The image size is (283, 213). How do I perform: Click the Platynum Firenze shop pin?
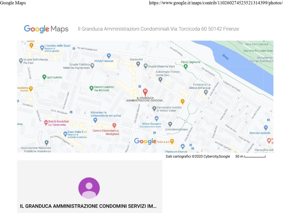[183, 147]
